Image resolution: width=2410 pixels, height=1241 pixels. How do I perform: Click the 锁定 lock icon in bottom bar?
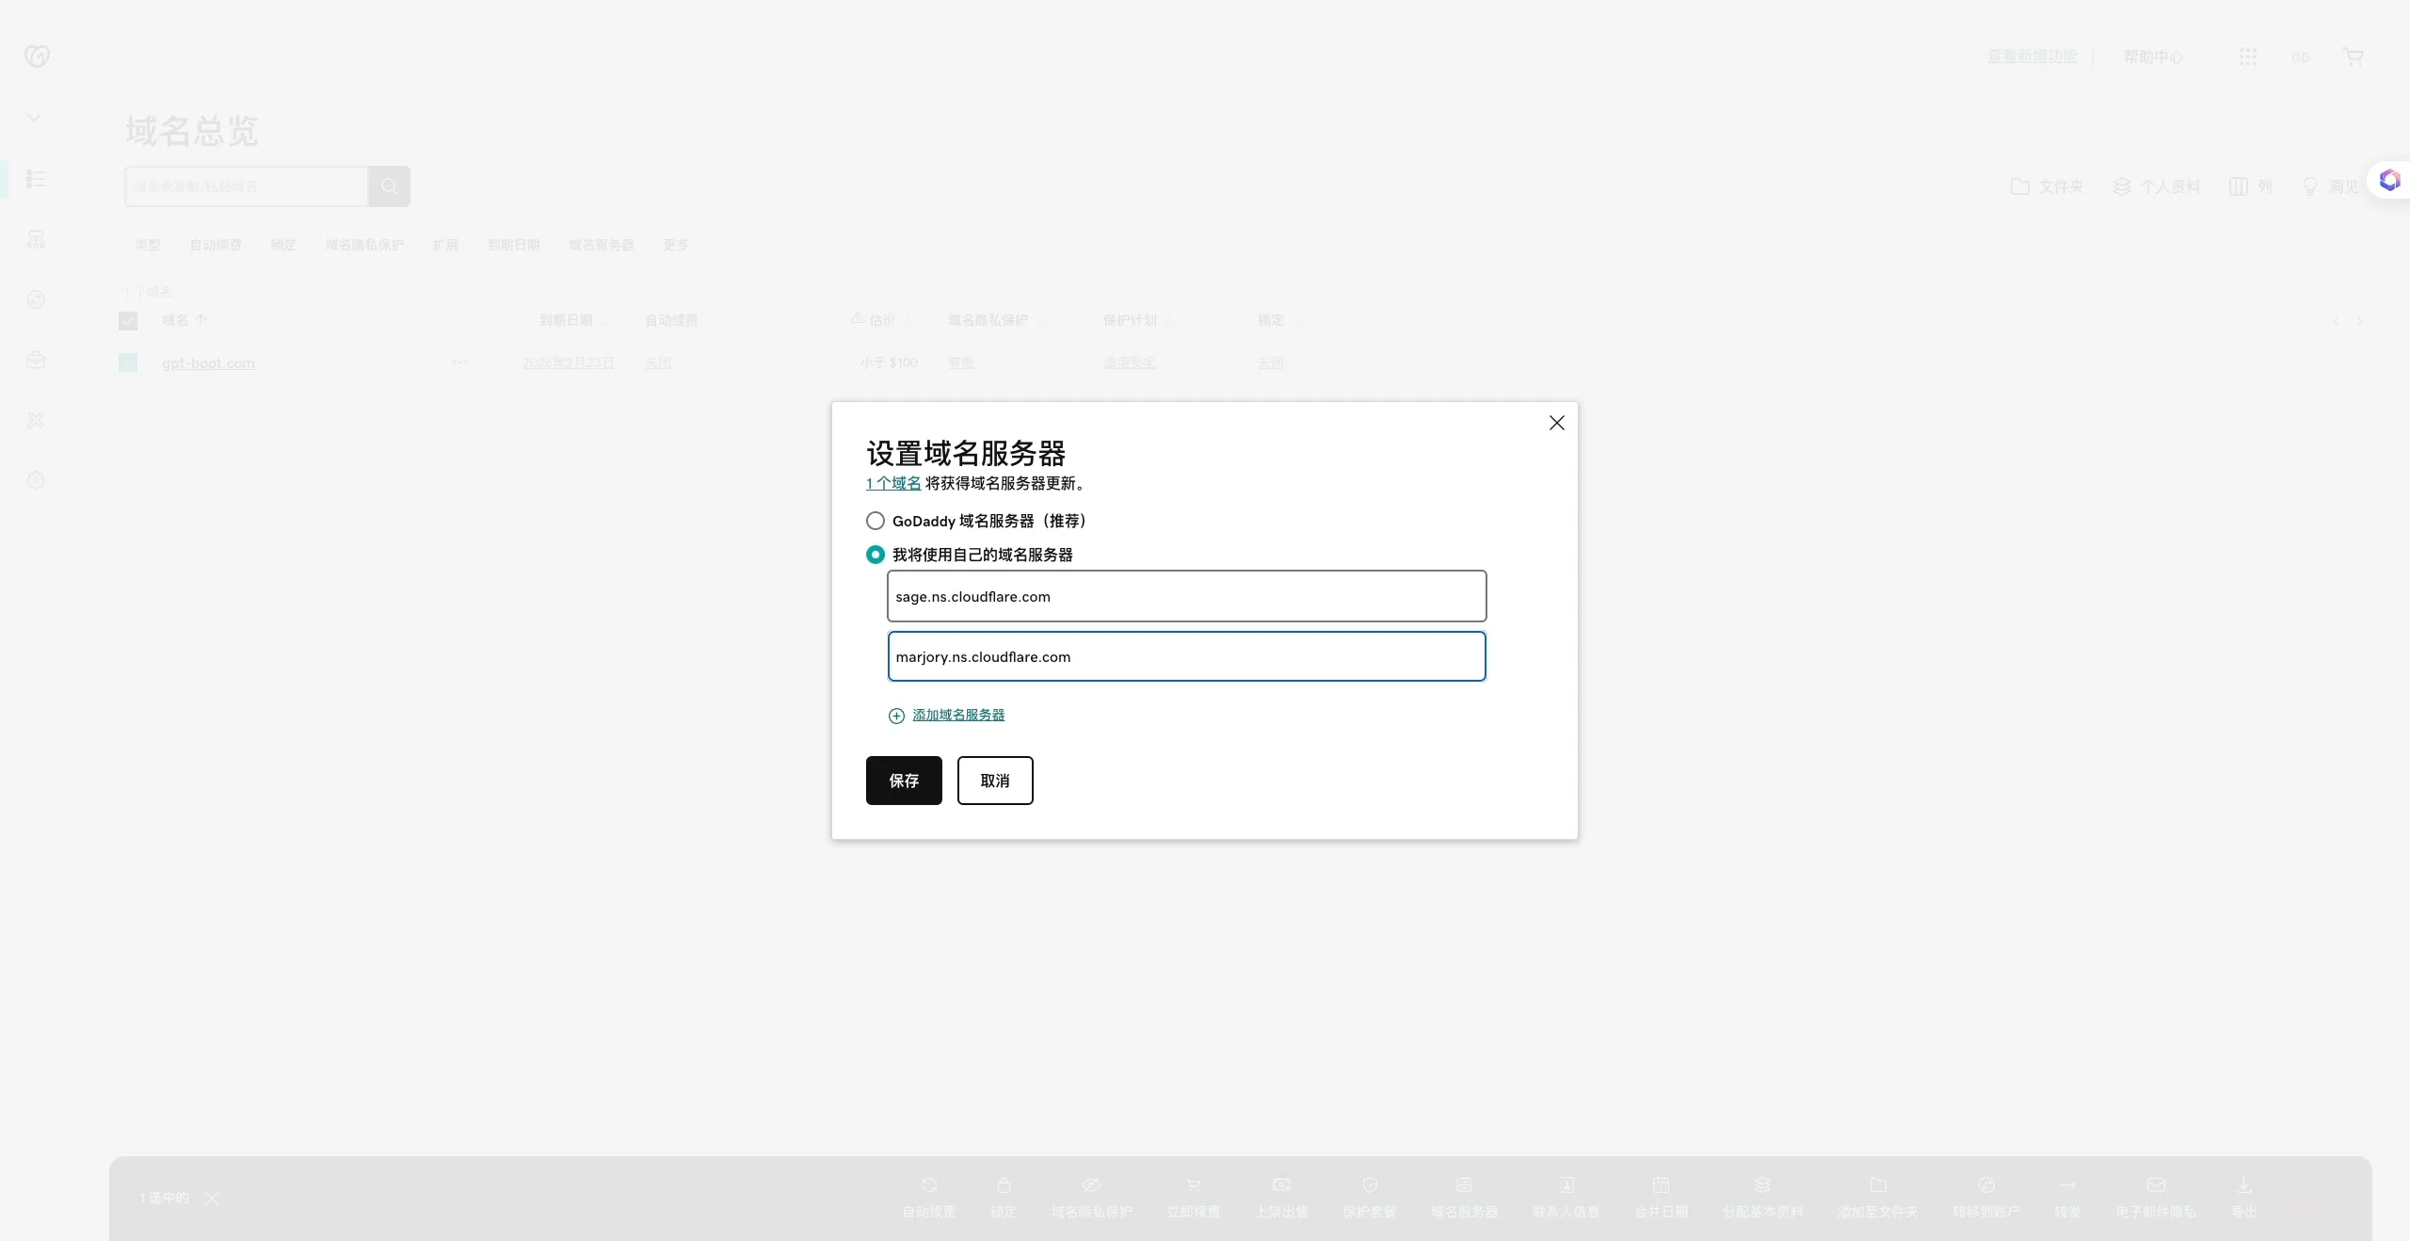coord(1004,1186)
